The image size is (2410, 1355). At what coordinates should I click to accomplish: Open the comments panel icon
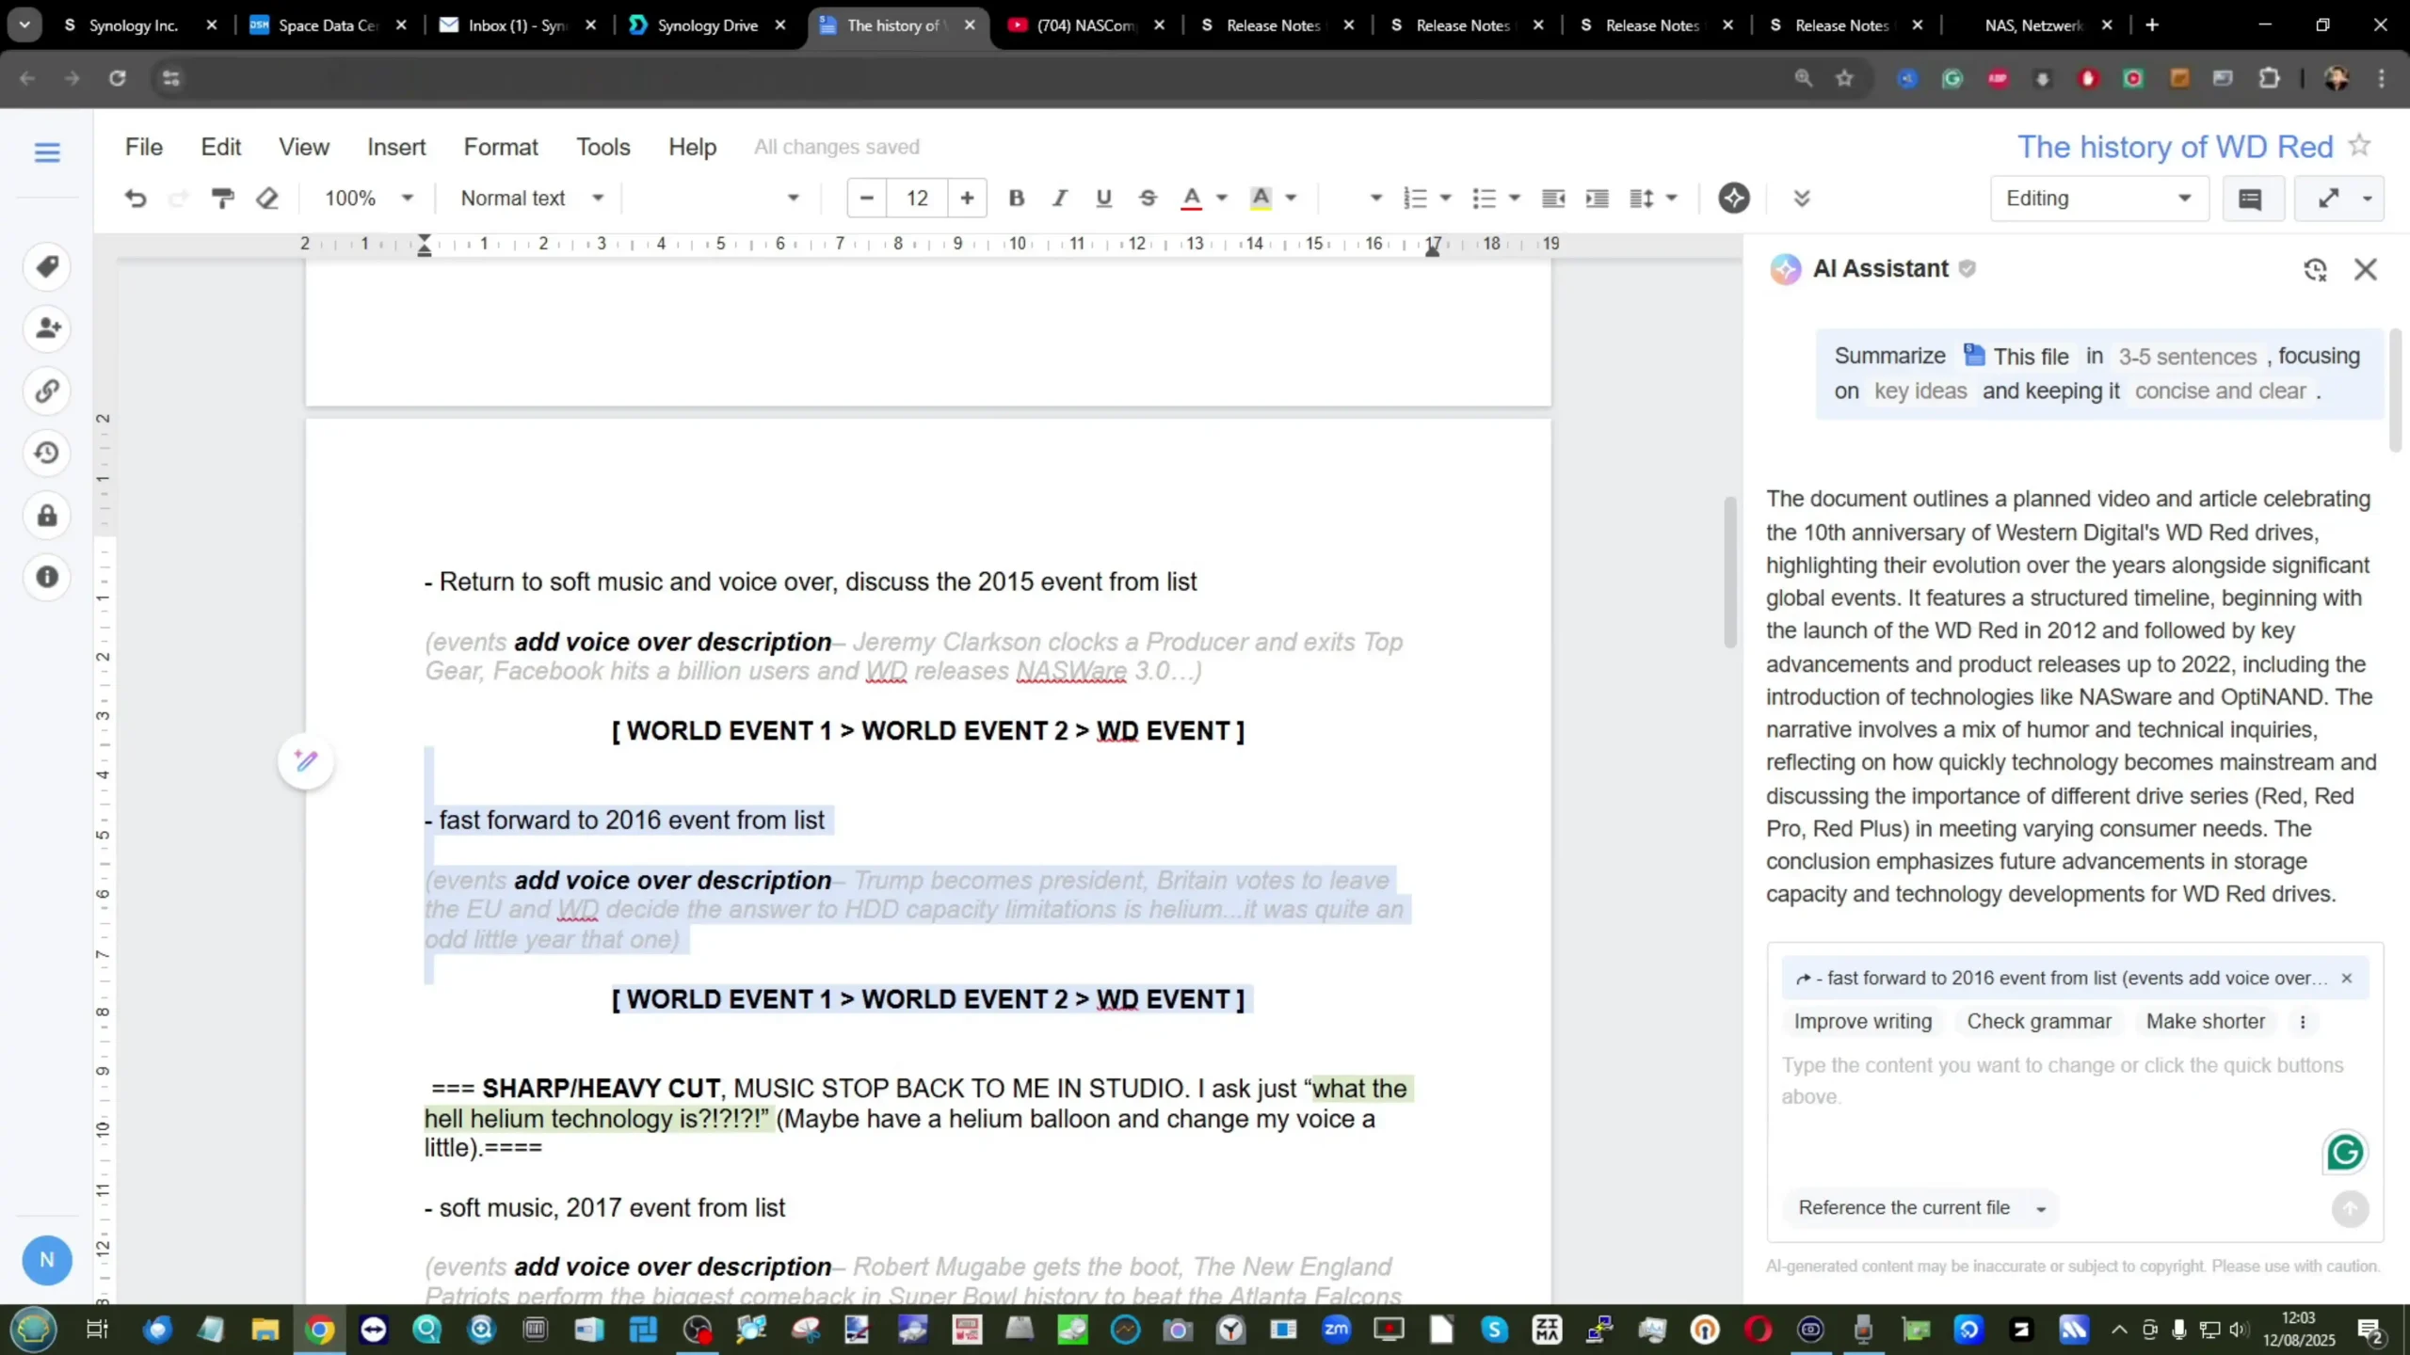click(x=2251, y=199)
